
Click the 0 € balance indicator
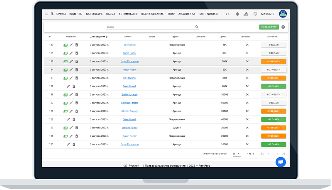coord(227,14)
